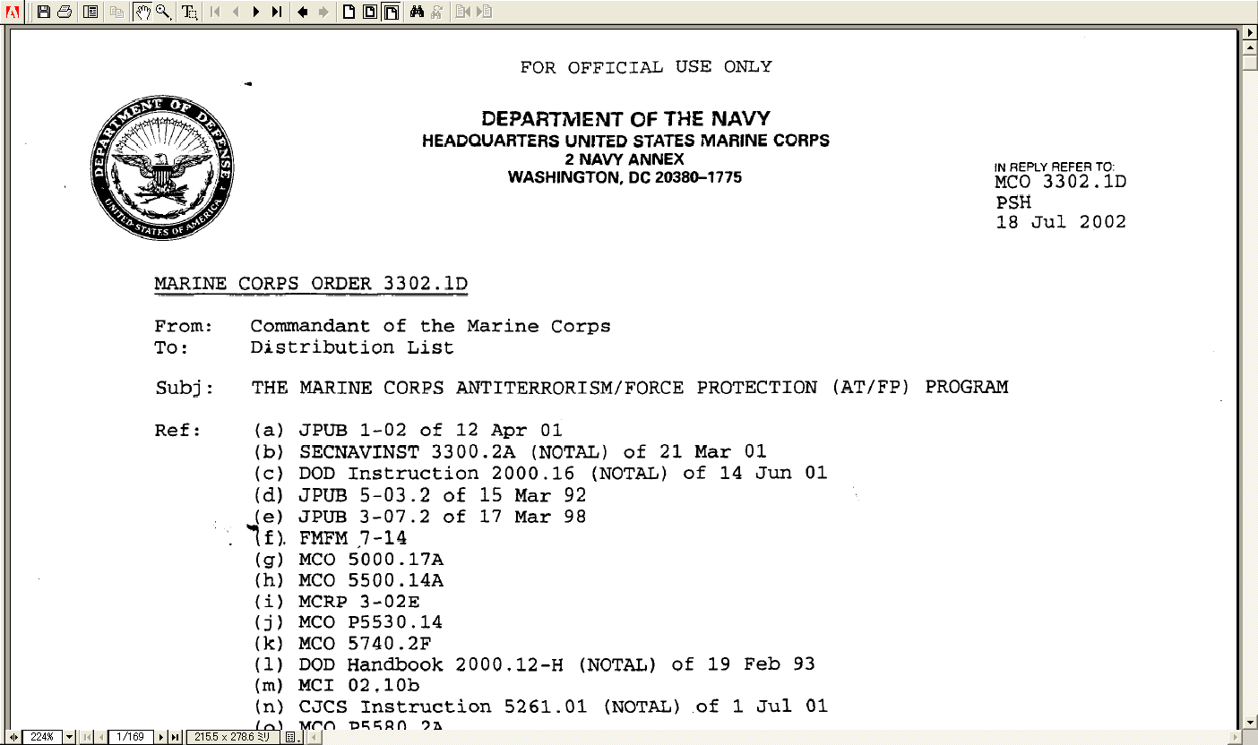The width and height of the screenshot is (1258, 745).
Task: Click reference "(h) MCO 5500.14A"
Action: click(x=349, y=580)
